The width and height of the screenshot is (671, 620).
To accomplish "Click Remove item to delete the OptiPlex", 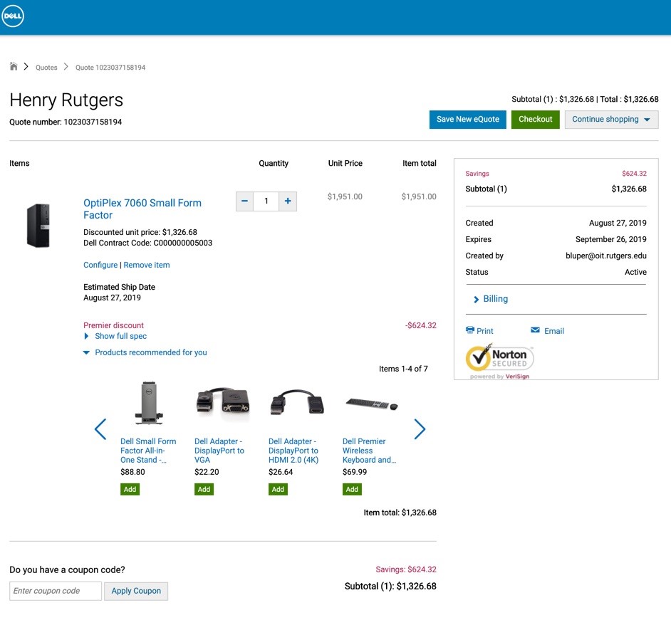I will [x=147, y=265].
